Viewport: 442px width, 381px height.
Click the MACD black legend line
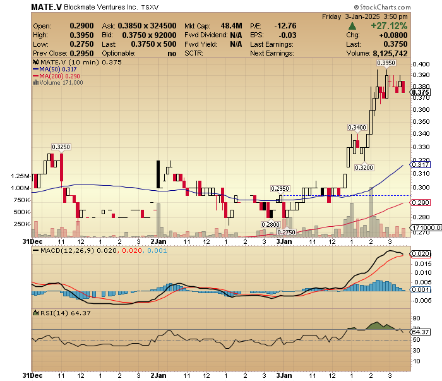pyautogui.click(x=36, y=250)
